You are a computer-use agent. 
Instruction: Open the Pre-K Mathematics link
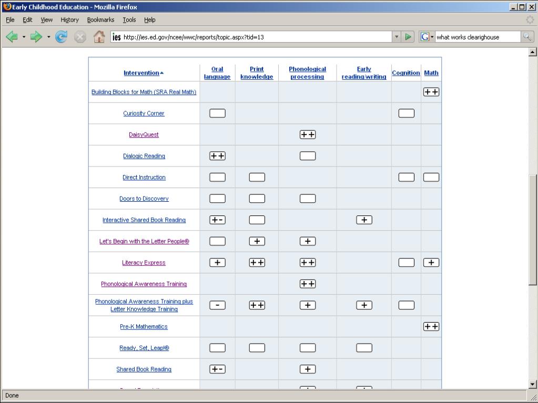pyautogui.click(x=144, y=327)
